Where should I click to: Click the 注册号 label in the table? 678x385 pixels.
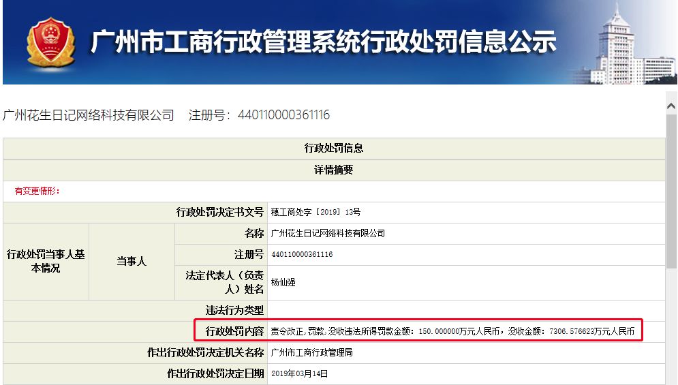pyautogui.click(x=249, y=255)
